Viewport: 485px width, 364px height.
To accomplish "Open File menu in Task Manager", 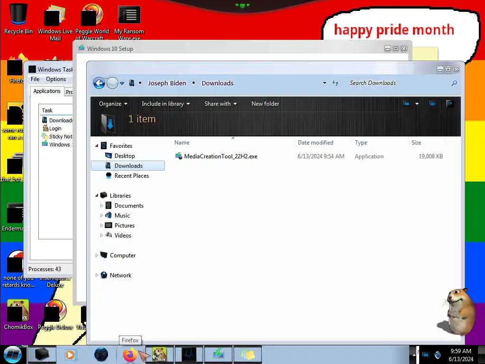I will pyautogui.click(x=35, y=79).
